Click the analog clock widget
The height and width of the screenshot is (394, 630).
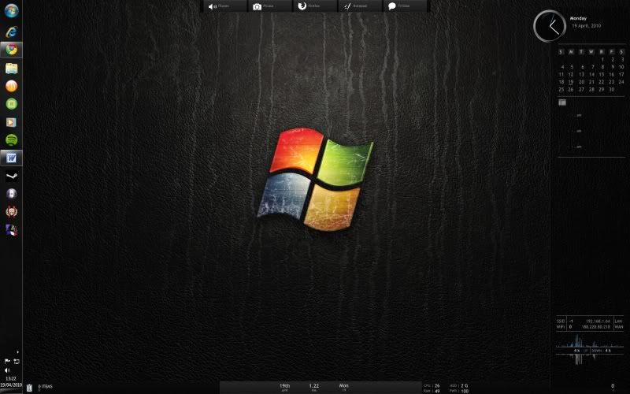coord(549,26)
